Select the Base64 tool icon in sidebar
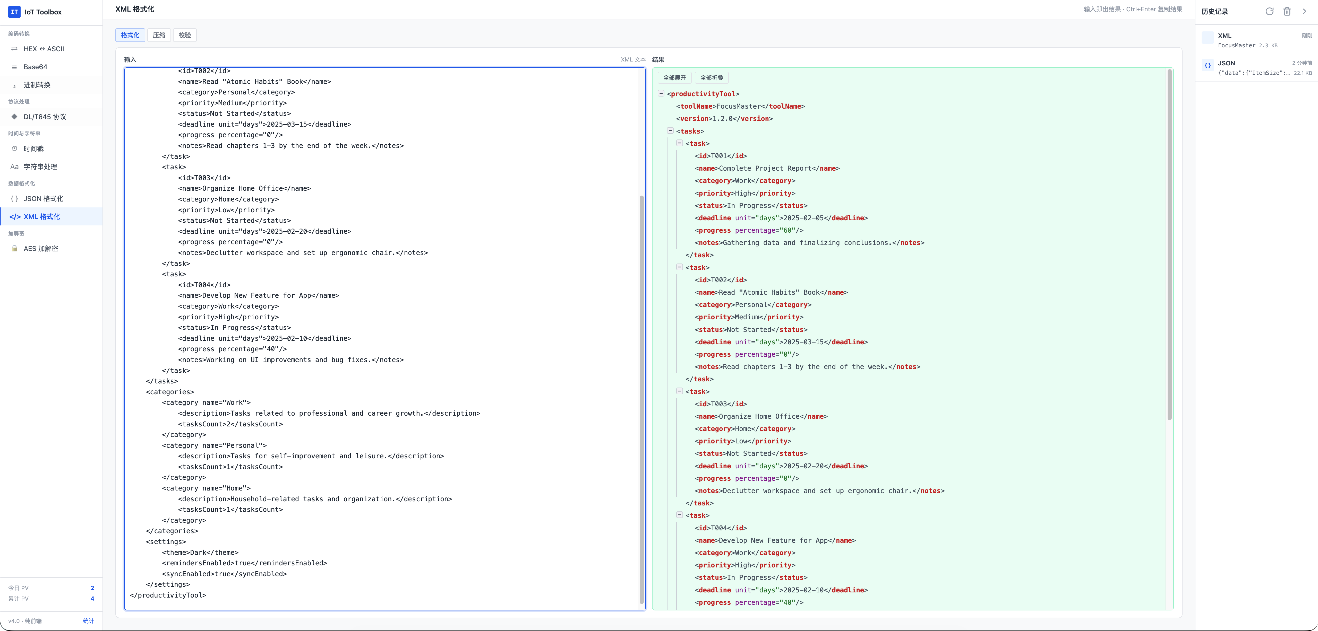1318x631 pixels. [14, 67]
